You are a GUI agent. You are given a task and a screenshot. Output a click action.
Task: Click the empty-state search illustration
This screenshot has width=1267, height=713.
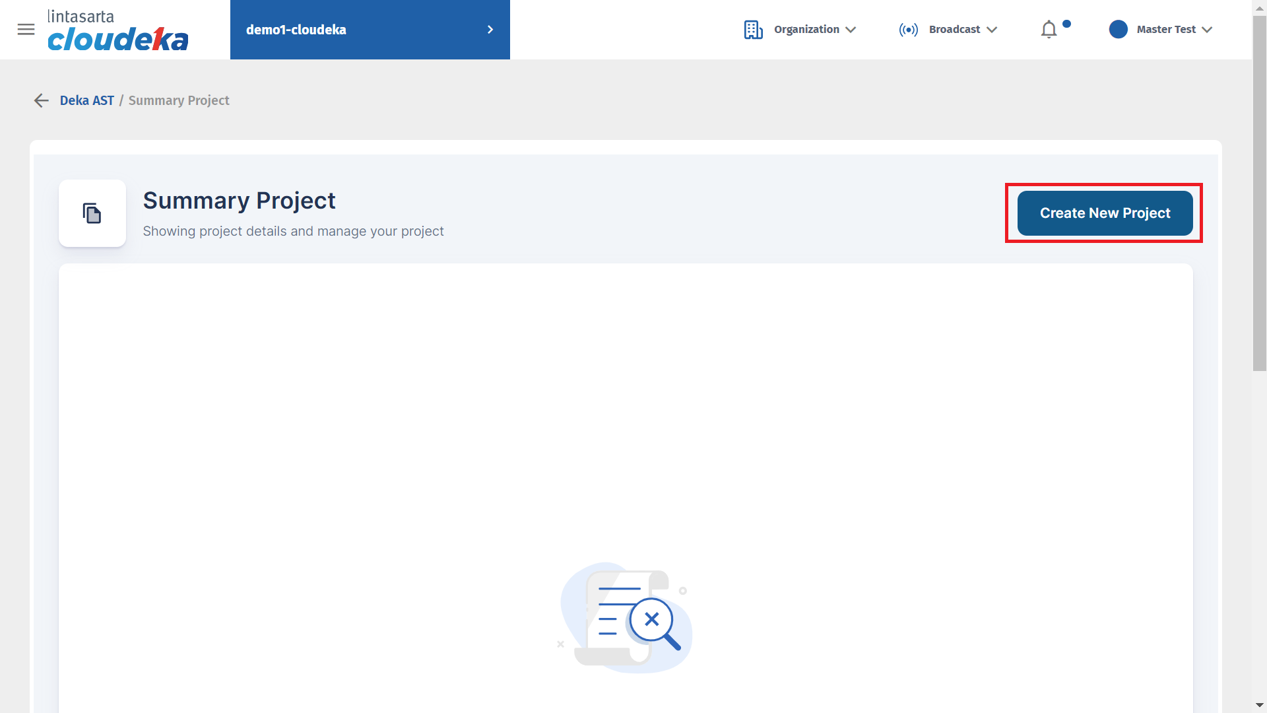tap(625, 618)
